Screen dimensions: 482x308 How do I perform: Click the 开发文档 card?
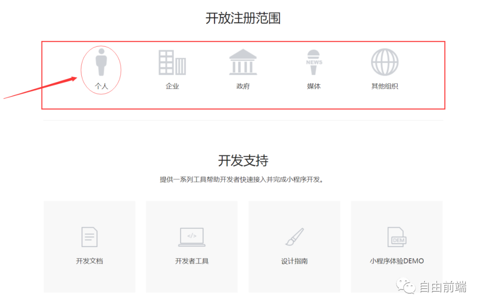(x=89, y=246)
